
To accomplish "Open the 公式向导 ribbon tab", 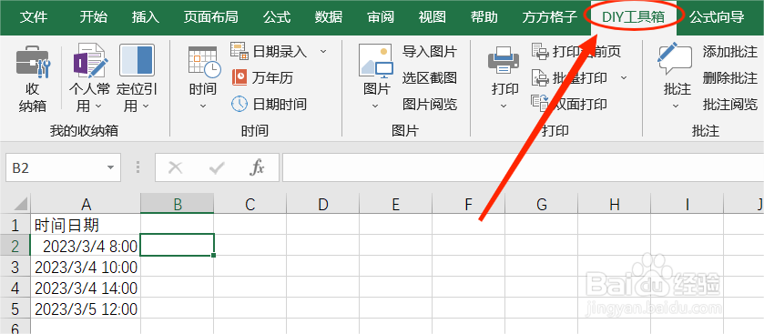I will tap(717, 17).
